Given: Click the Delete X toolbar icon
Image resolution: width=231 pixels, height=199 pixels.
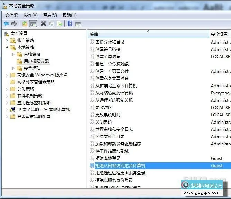Looking at the screenshot, I should click(43, 24).
